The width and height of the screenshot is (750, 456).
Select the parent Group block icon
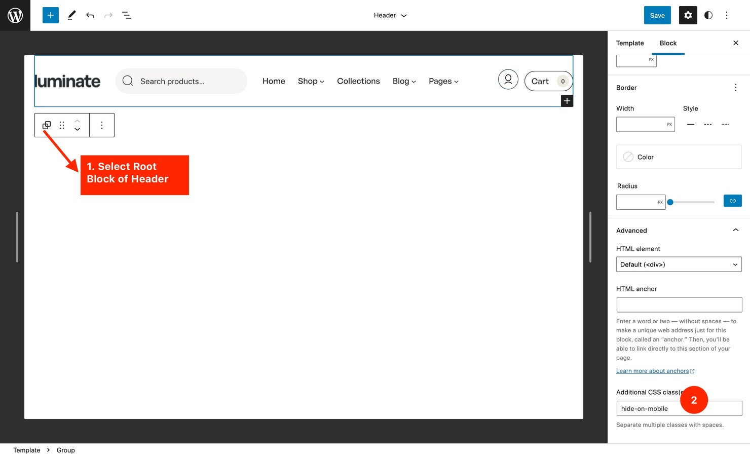click(46, 125)
